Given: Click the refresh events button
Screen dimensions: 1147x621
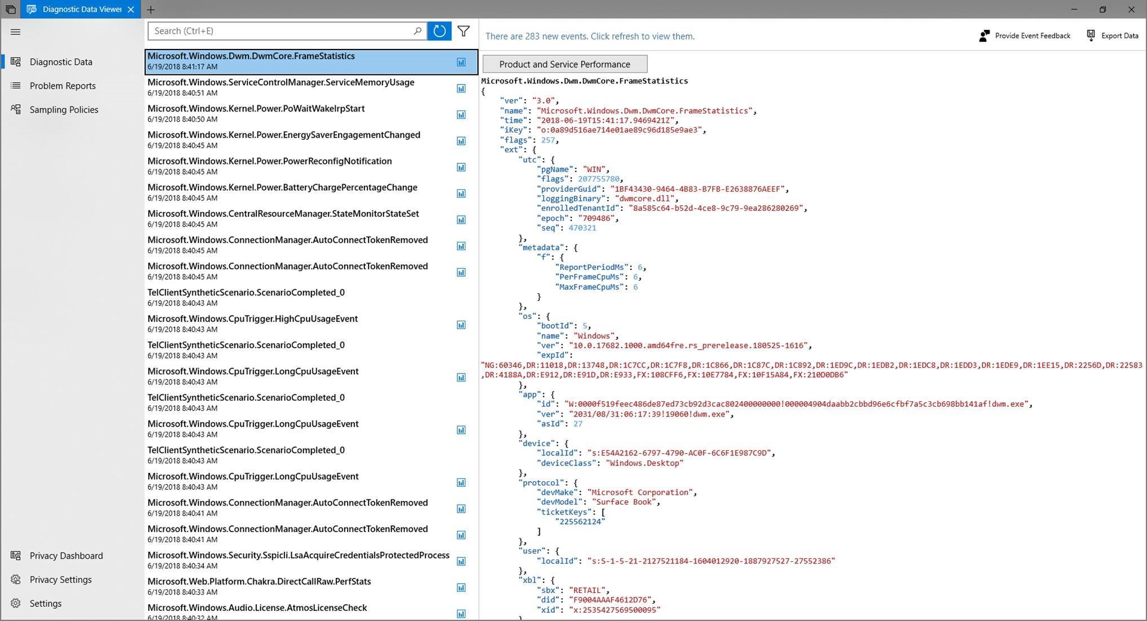Looking at the screenshot, I should coord(439,31).
